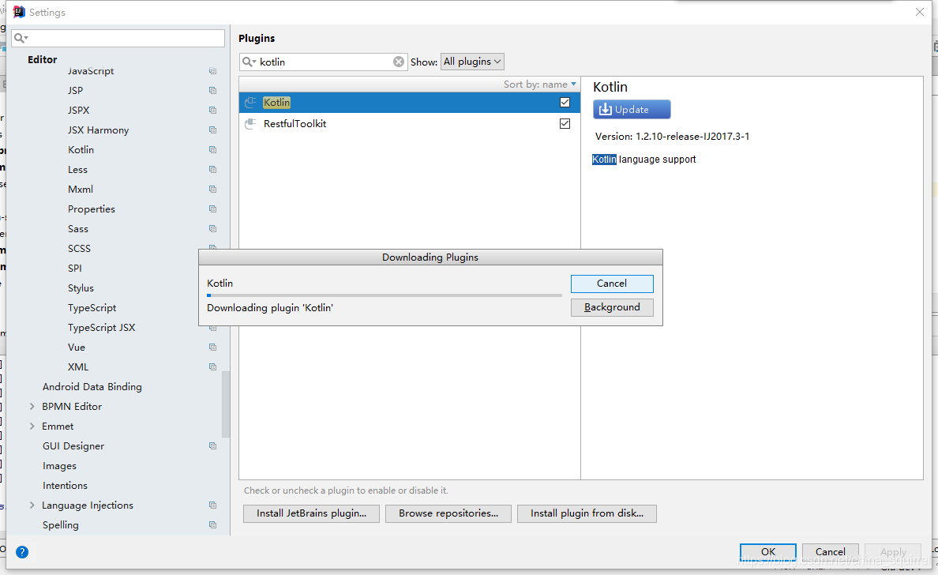Disable the Kotlin plugin checkbox

(x=565, y=103)
